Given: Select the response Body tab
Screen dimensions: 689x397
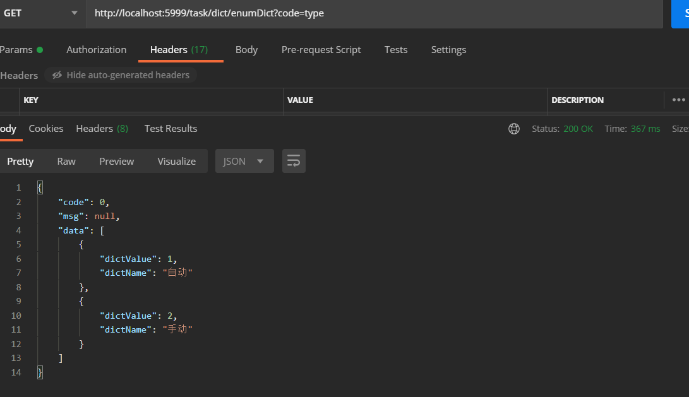Looking at the screenshot, I should coord(8,129).
